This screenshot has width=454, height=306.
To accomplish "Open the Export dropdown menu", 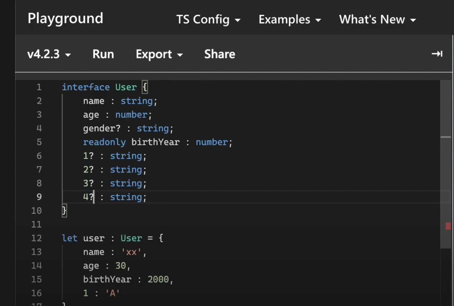I will click(159, 54).
